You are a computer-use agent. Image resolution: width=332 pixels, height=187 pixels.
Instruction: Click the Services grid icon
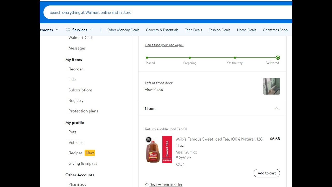tap(68, 30)
